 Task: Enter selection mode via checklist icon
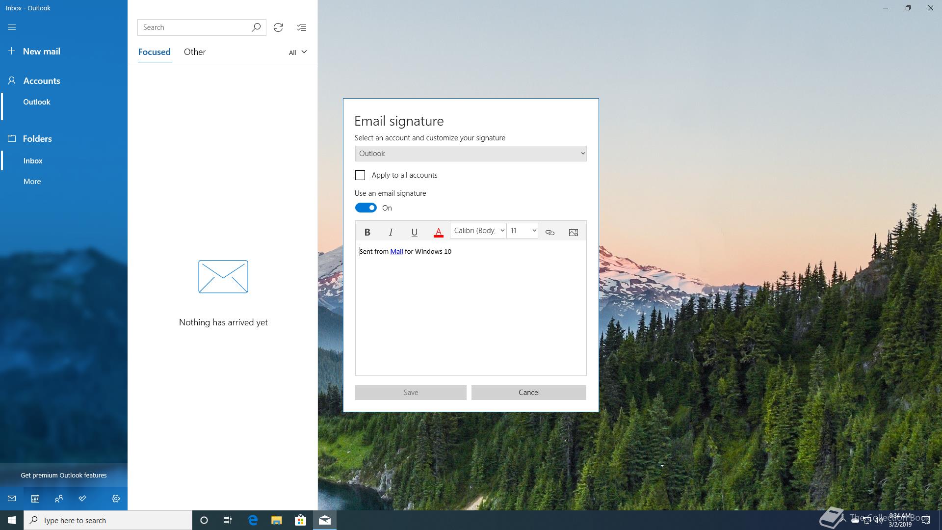[302, 27]
